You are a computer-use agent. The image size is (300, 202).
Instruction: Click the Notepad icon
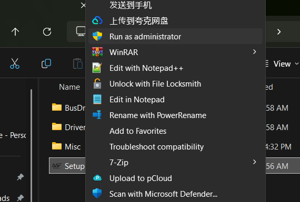(97, 99)
